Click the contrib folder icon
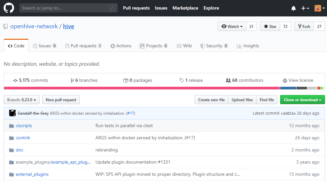 [x=11, y=138]
